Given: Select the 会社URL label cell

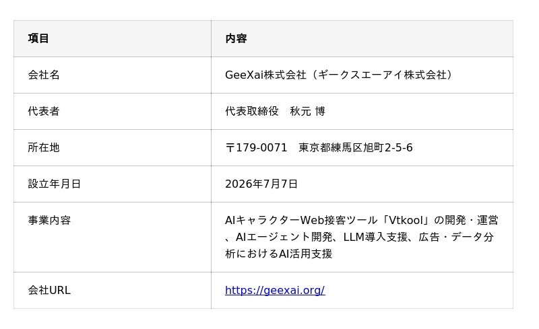Looking at the screenshot, I should (113, 290).
